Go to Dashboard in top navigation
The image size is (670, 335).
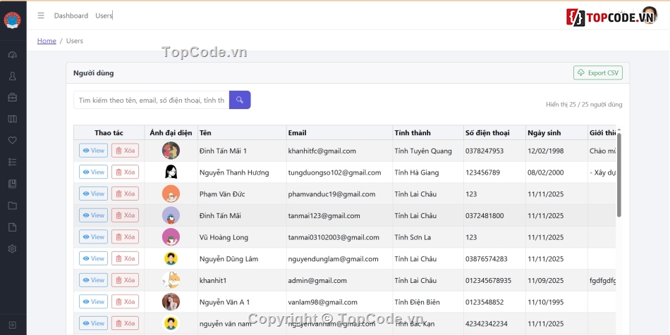click(71, 15)
